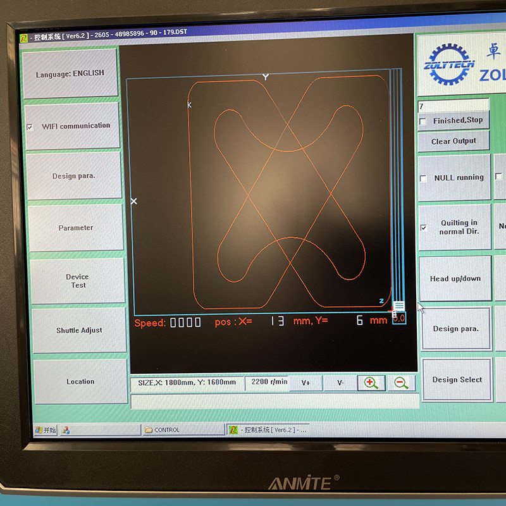The image size is (506, 506).
Task: Click the slider handle beside design preview
Action: [398, 307]
